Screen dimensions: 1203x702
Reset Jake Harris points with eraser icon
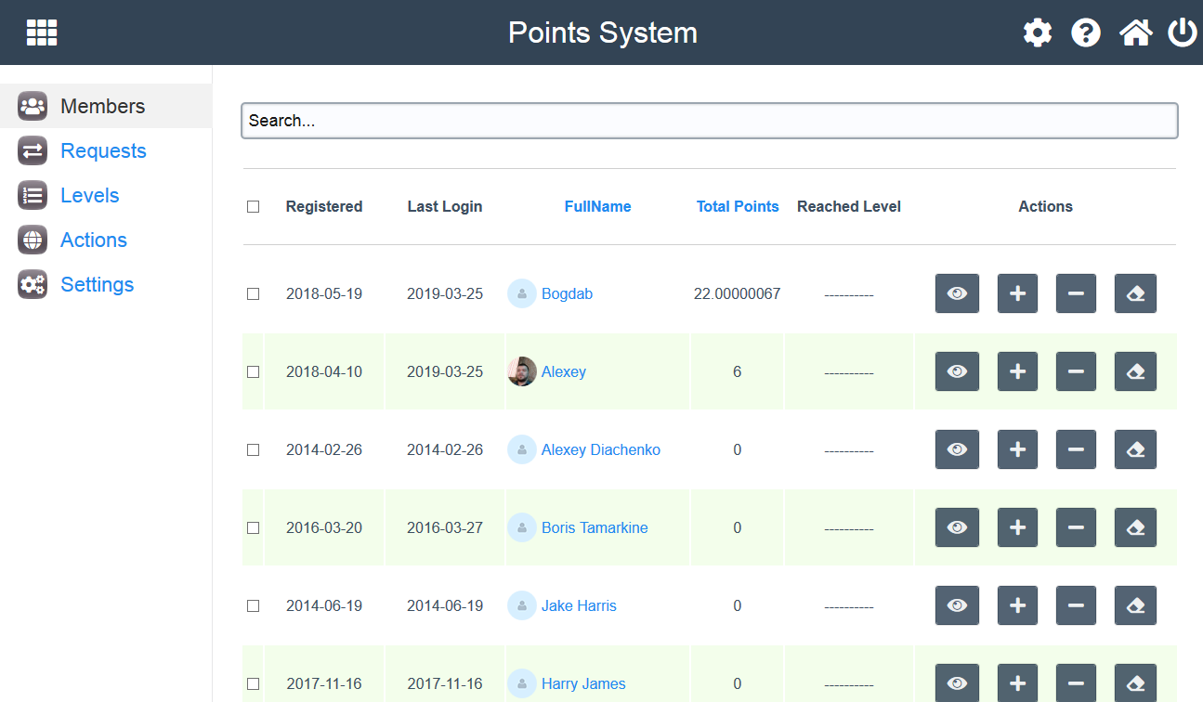[1135, 605]
